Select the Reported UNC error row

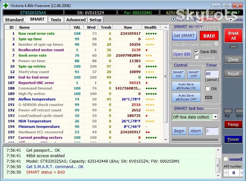pyautogui.click(x=84, y=83)
